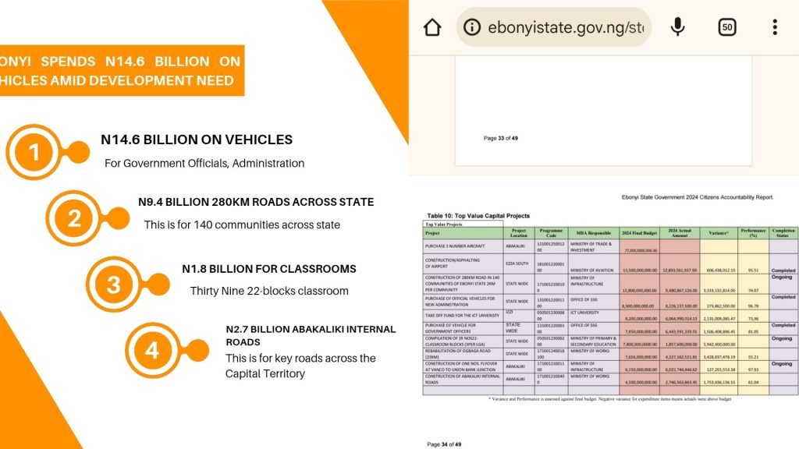
Task: Click the '2024 Final Budget' column header
Action: tap(638, 232)
